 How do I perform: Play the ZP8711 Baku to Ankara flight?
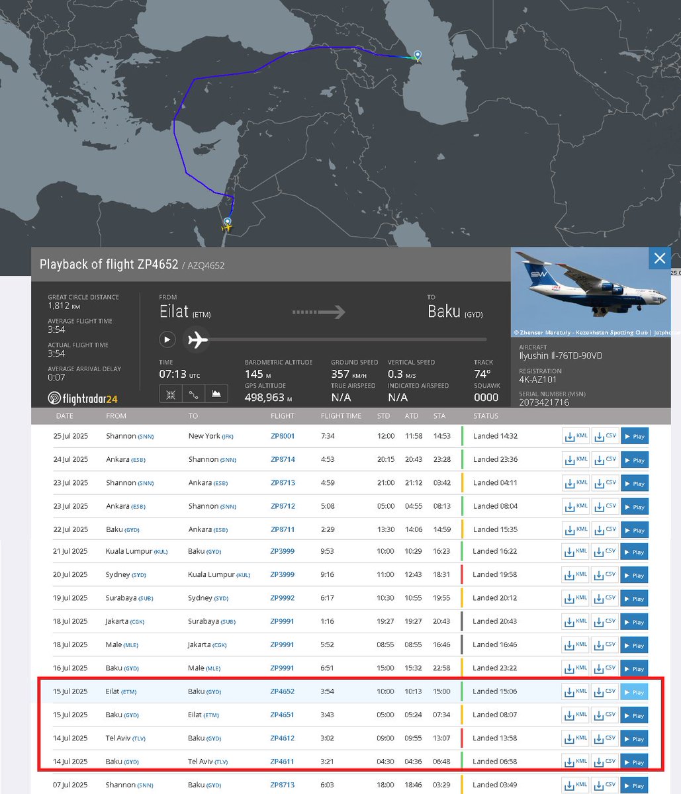[x=634, y=530]
